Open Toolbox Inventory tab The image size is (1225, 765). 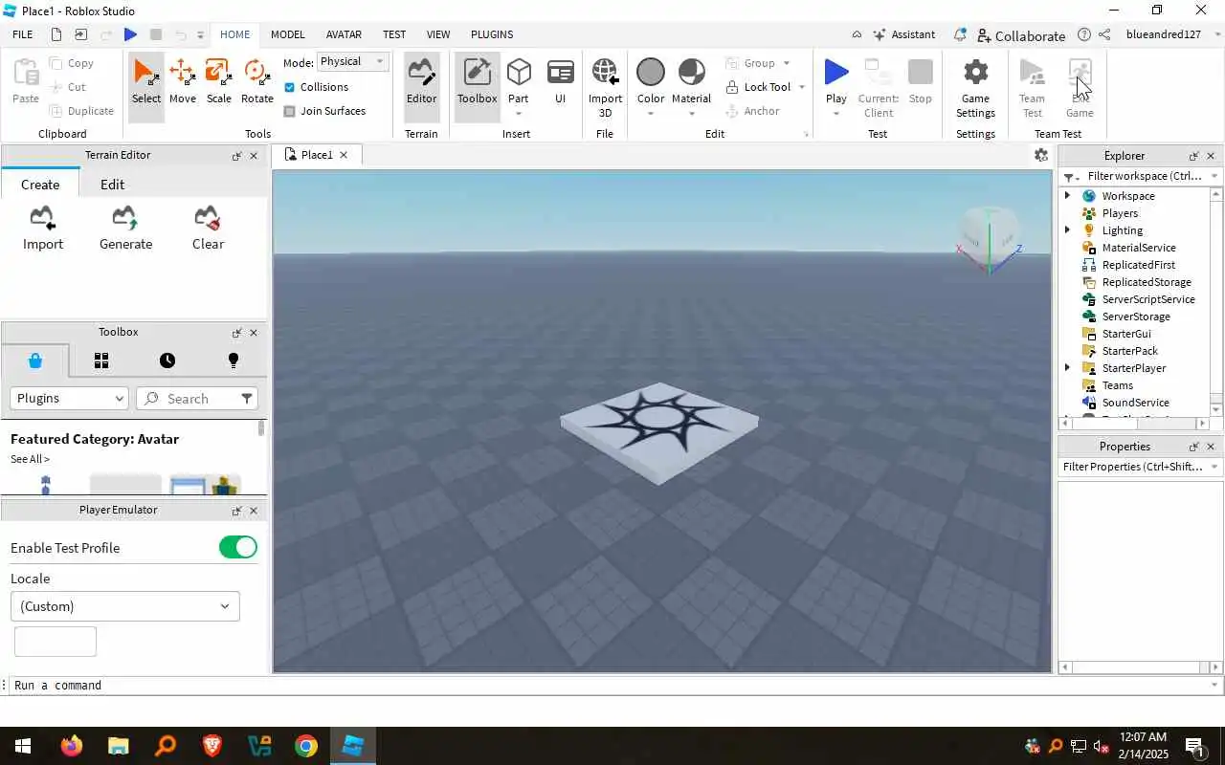(101, 361)
